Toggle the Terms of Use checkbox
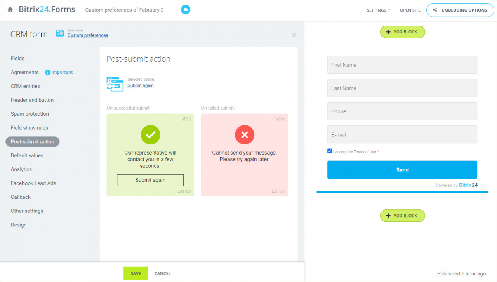Viewport: 497px width, 282px height. (x=330, y=151)
